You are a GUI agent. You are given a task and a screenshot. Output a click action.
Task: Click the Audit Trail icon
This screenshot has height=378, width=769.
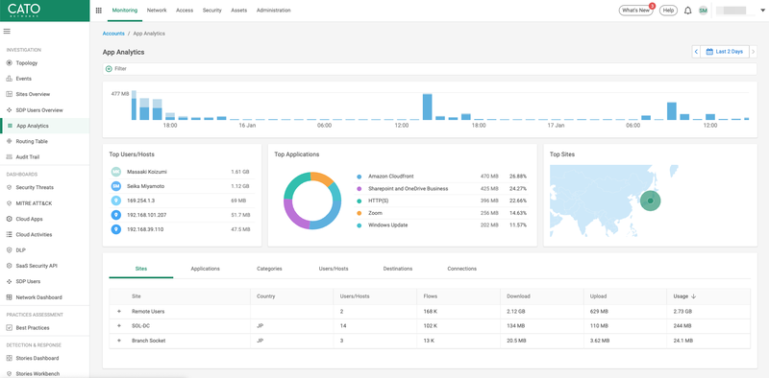click(10, 157)
